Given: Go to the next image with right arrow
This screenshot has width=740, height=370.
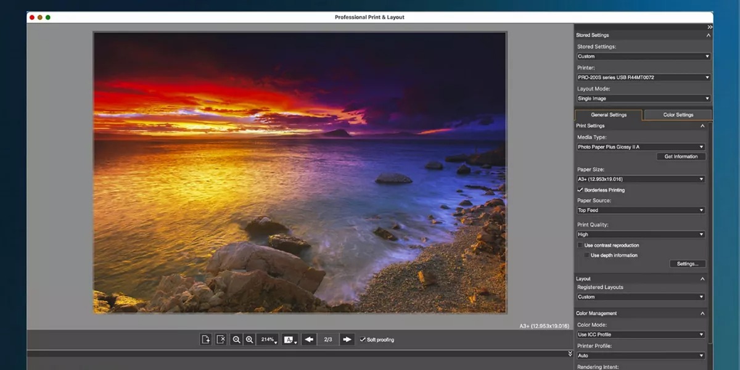Looking at the screenshot, I should coord(347,339).
